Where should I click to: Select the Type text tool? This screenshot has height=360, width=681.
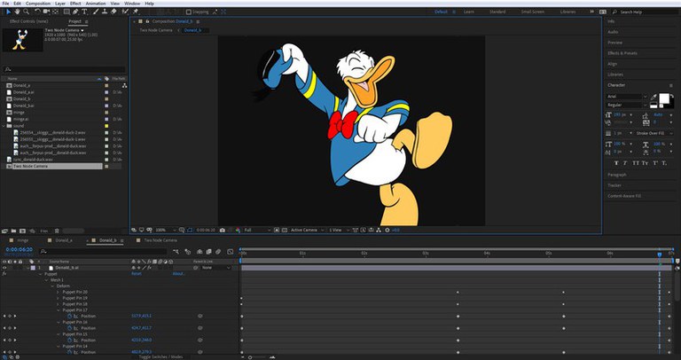pos(84,12)
